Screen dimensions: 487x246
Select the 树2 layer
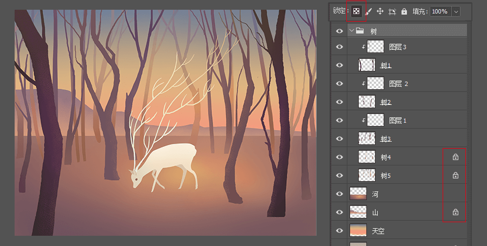click(x=385, y=102)
